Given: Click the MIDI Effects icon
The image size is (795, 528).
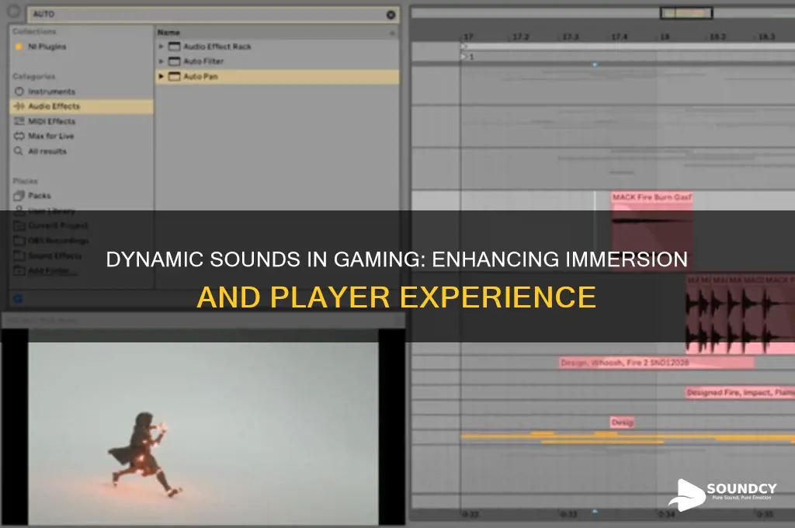Looking at the screenshot, I should [19, 120].
